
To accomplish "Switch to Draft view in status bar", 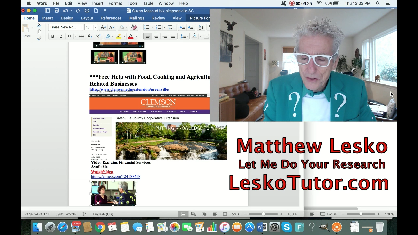I will click(215, 214).
